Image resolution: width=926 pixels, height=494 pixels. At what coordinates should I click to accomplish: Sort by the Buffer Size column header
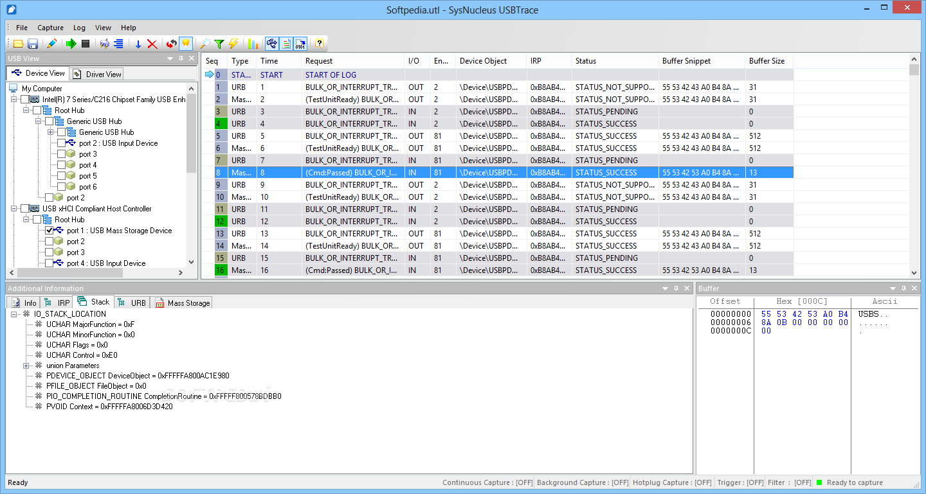point(769,61)
